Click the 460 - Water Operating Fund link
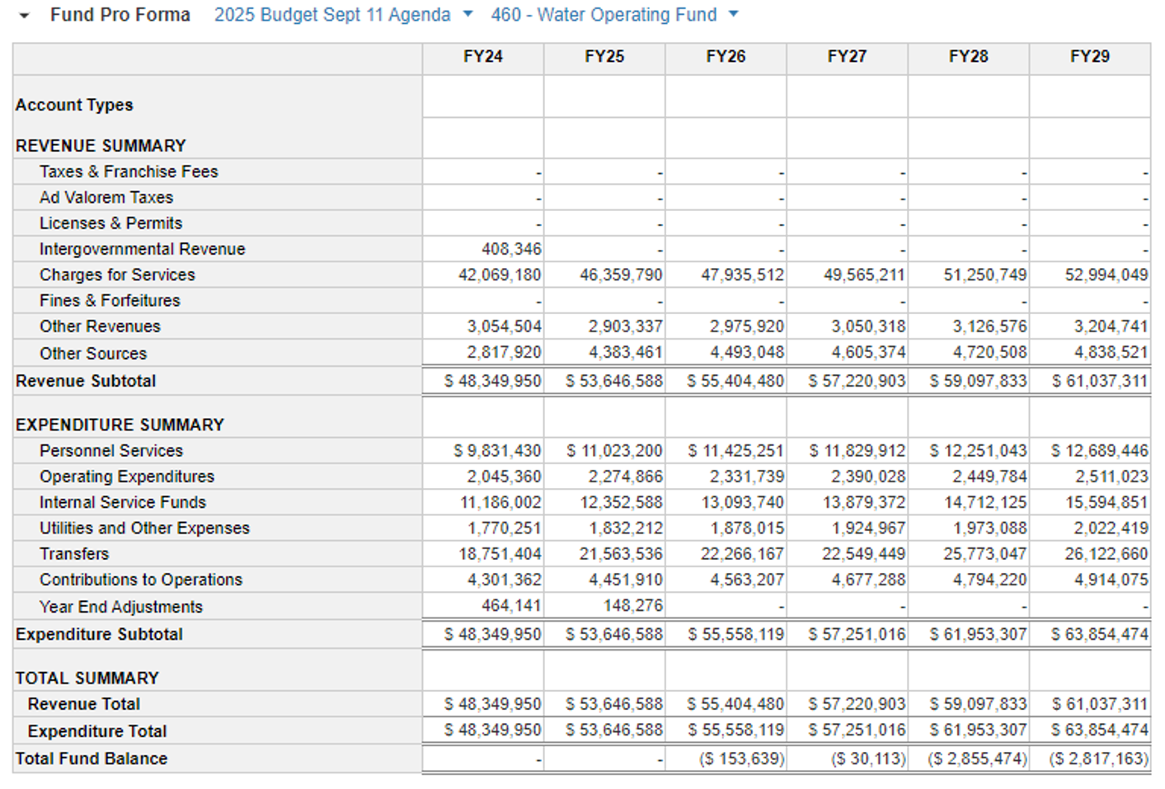Image resolution: width=1165 pixels, height=789 pixels. [604, 15]
